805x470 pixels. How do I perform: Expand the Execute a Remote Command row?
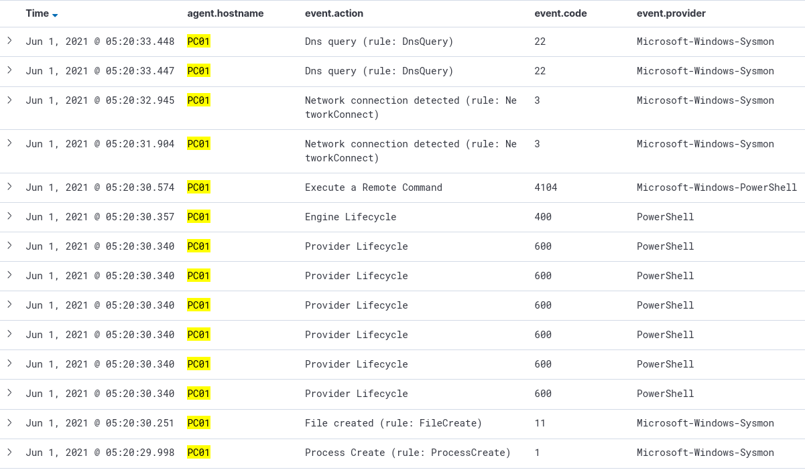(x=9, y=187)
